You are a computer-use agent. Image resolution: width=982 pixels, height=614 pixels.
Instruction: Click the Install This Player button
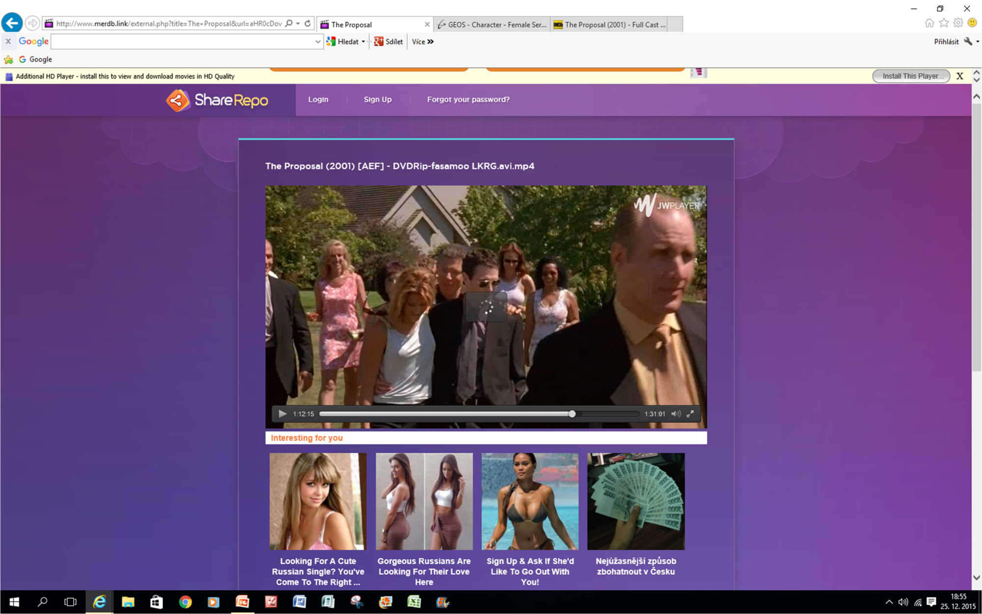(911, 76)
